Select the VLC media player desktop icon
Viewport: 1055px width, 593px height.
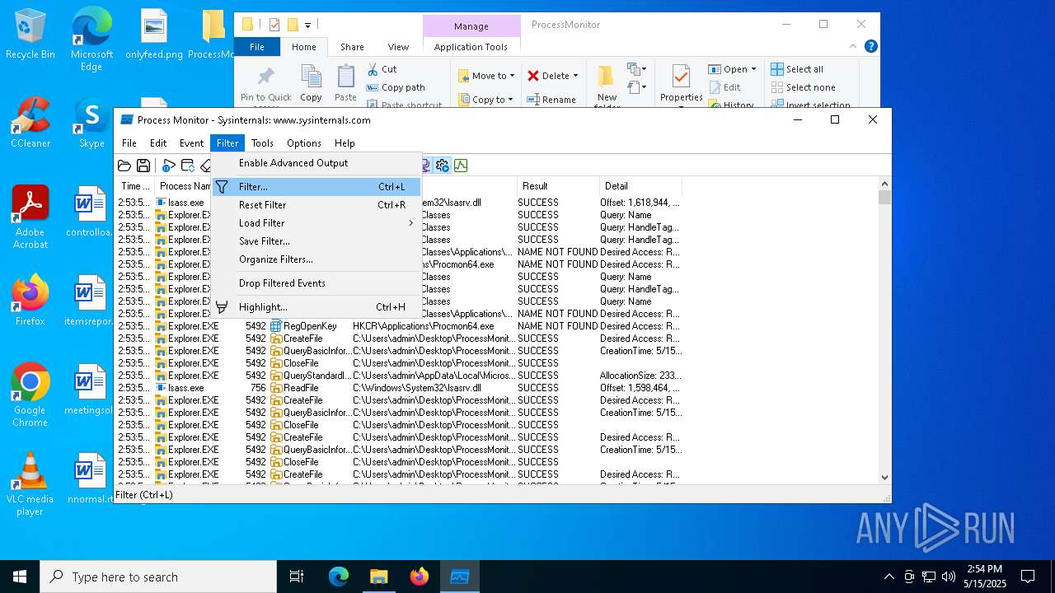click(30, 483)
